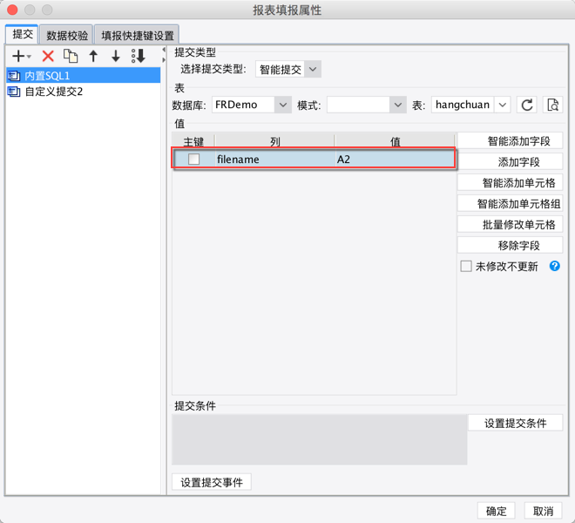Click the sort list icon in the toolbar
The image size is (575, 523).
[139, 56]
